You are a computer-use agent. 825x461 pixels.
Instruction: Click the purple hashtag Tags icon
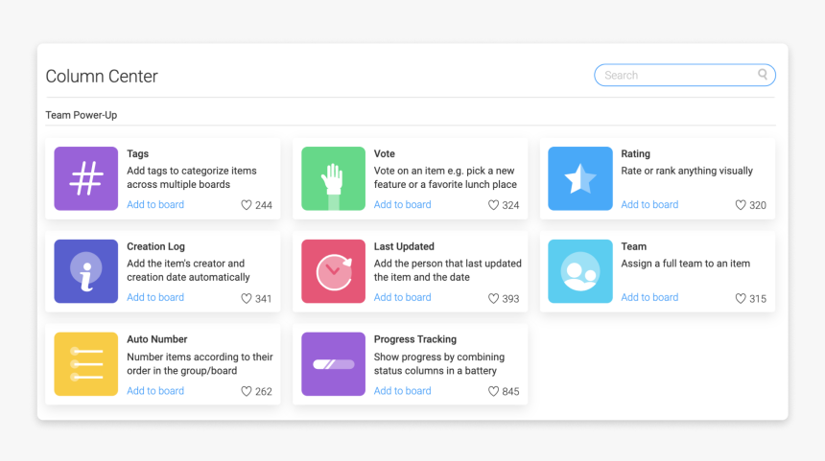85,178
